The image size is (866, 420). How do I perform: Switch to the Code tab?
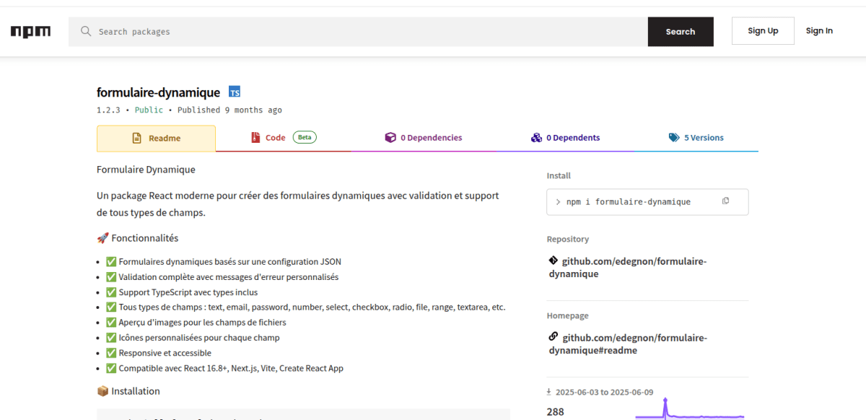pyautogui.click(x=283, y=138)
